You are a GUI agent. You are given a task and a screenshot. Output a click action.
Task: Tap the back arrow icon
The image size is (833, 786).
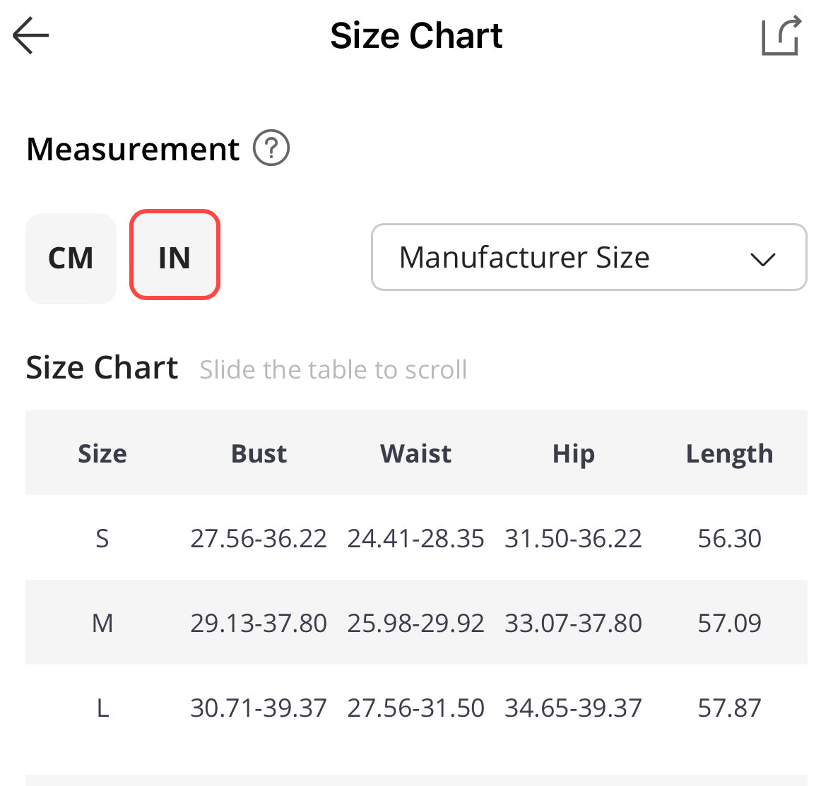point(30,35)
